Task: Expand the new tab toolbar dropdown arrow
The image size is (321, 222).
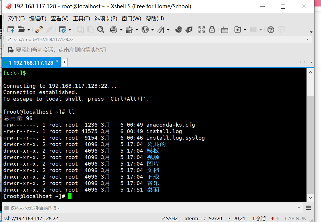Action: pos(245,30)
